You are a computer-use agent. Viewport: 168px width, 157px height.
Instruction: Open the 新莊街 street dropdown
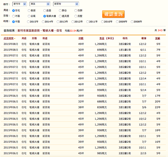point(66,4)
